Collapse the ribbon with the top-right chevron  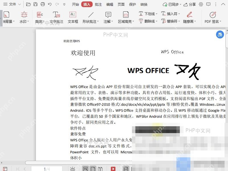tap(223, 4)
